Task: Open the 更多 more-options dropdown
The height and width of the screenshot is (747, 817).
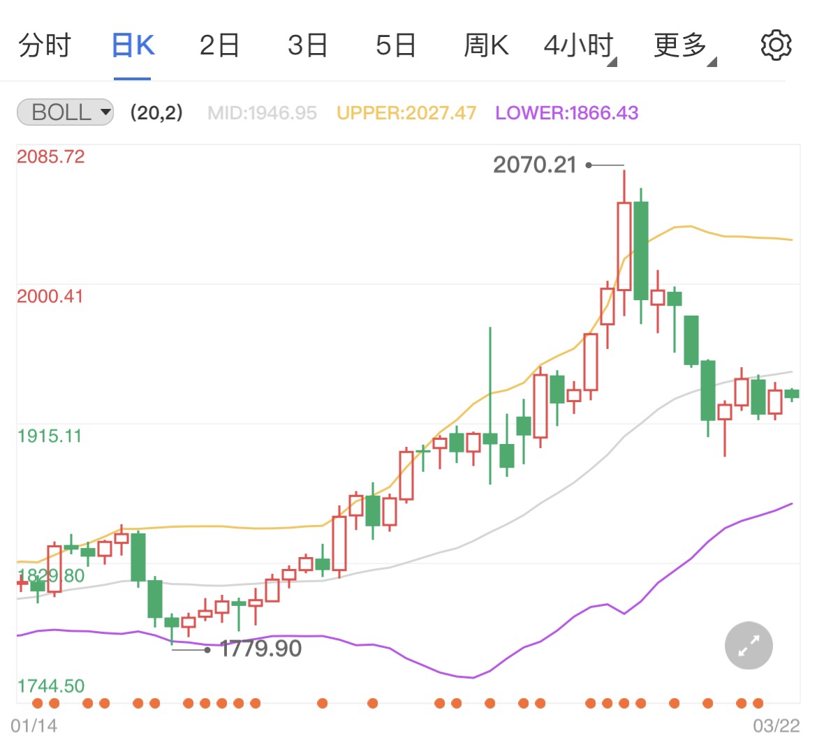Action: coord(679,45)
